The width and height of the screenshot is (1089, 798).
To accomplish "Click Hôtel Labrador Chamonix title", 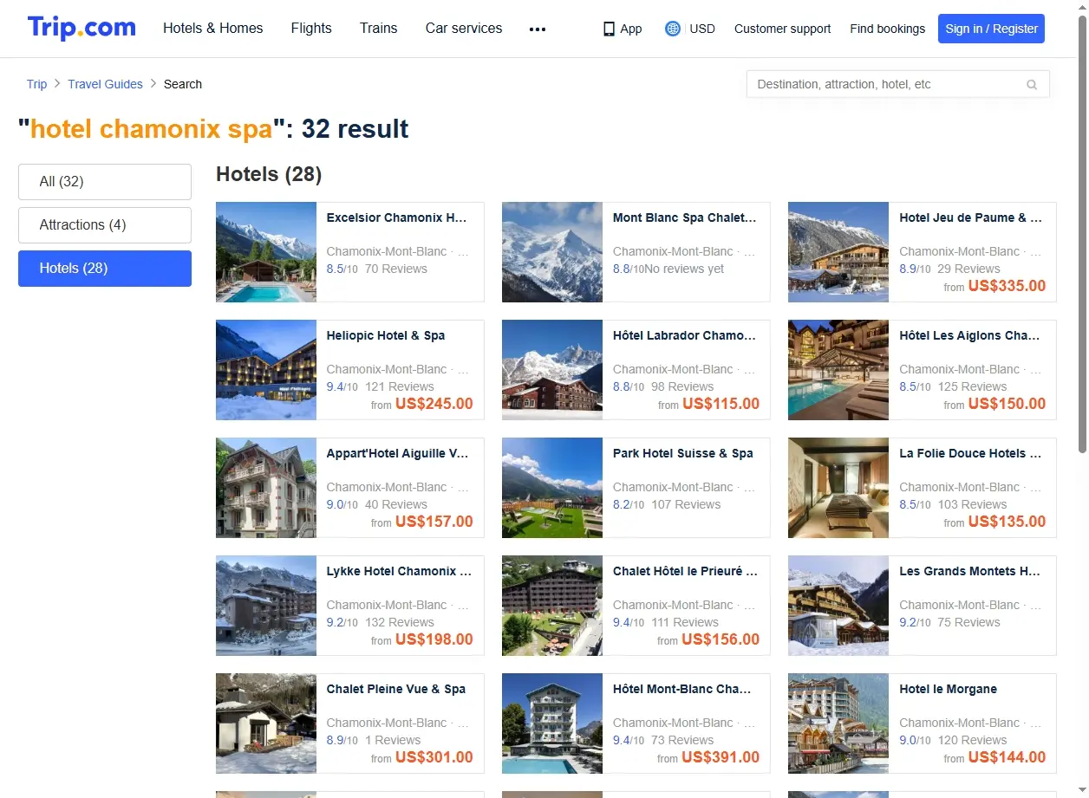I will pyautogui.click(x=685, y=335).
